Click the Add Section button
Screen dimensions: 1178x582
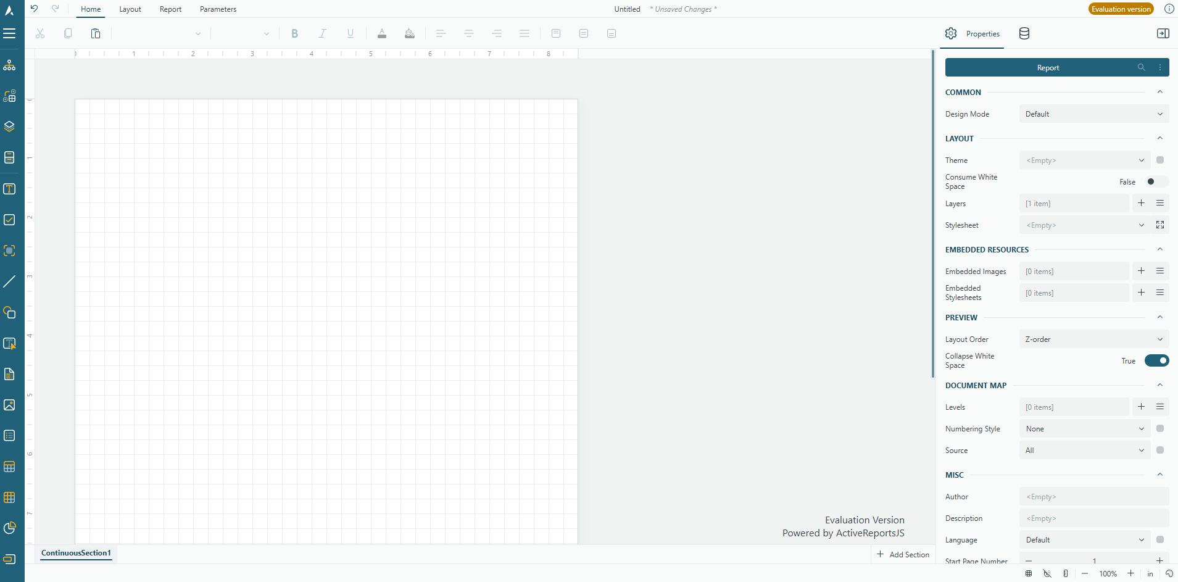click(903, 554)
